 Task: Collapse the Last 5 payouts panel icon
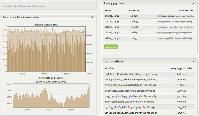(193, 3)
